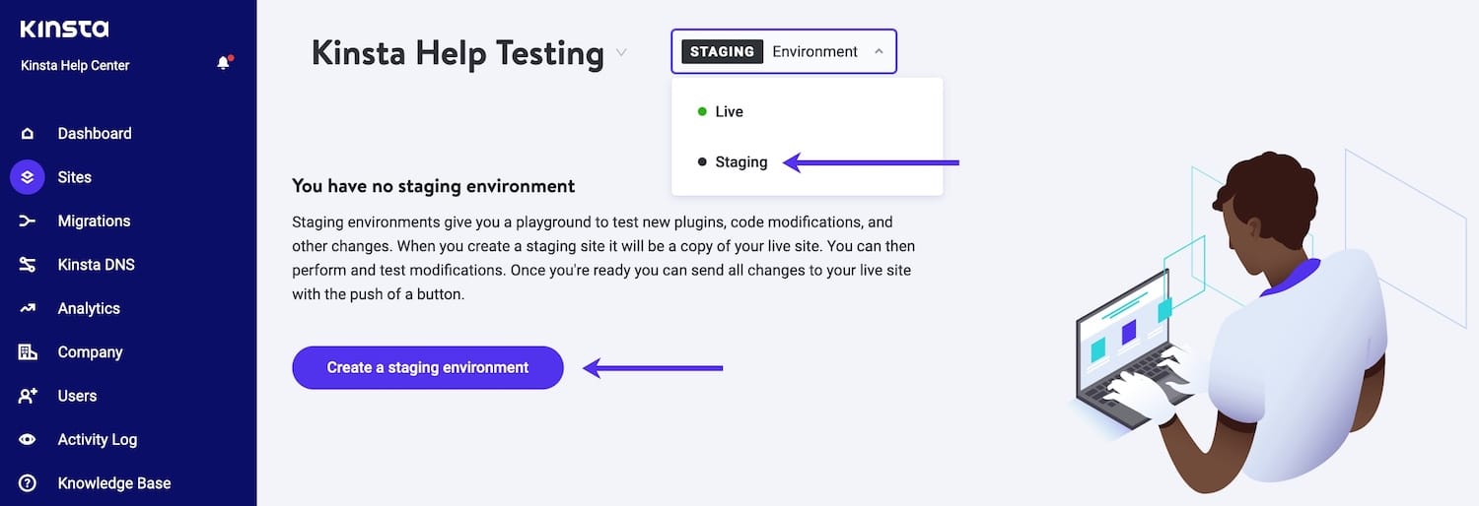This screenshot has width=1479, height=506.
Task: Click the Dashboard home icon
Action: (x=28, y=134)
